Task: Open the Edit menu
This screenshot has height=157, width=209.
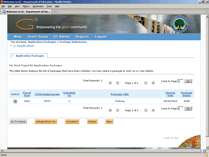Action: (10, 6)
